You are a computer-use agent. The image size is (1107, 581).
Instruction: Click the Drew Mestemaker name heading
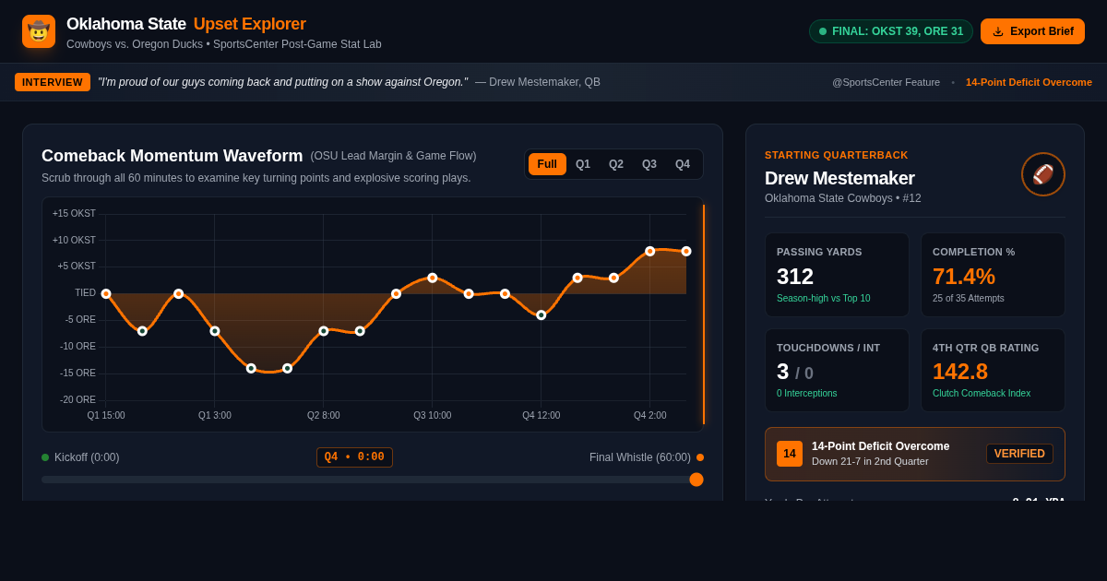[x=839, y=178]
